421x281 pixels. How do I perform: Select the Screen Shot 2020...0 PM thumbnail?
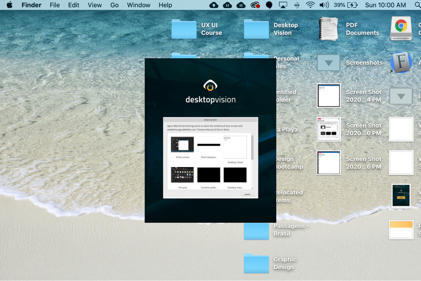(329, 130)
